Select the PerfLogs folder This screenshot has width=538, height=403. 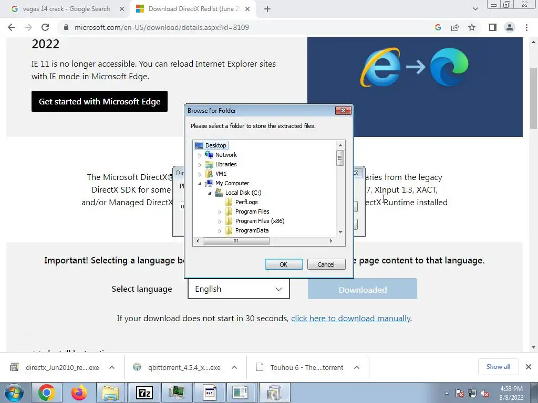(x=246, y=202)
